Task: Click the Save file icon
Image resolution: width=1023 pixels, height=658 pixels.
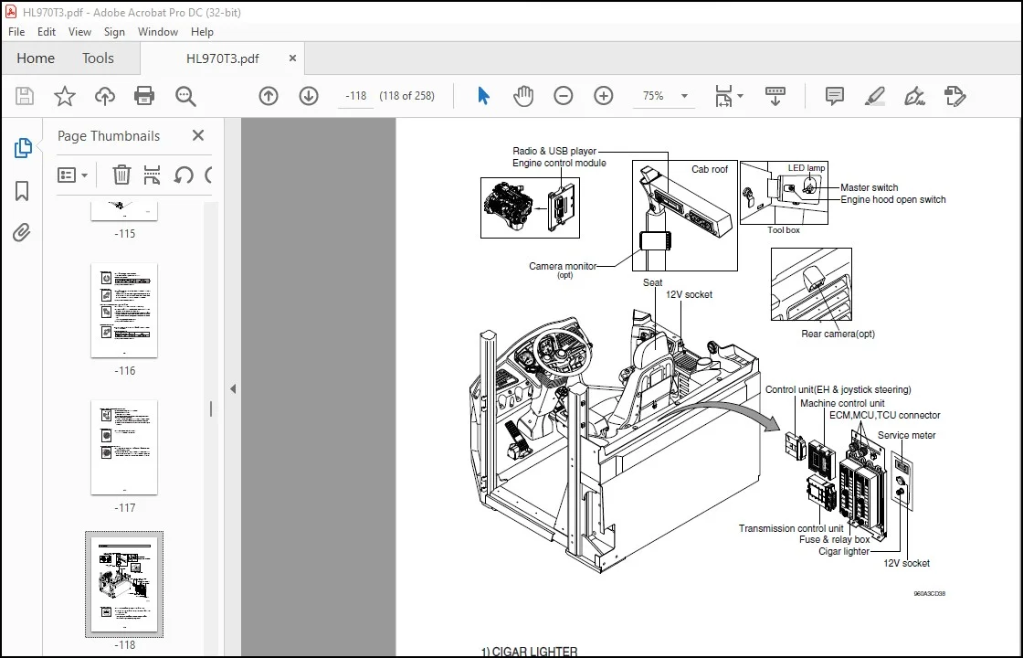Action: coord(25,96)
